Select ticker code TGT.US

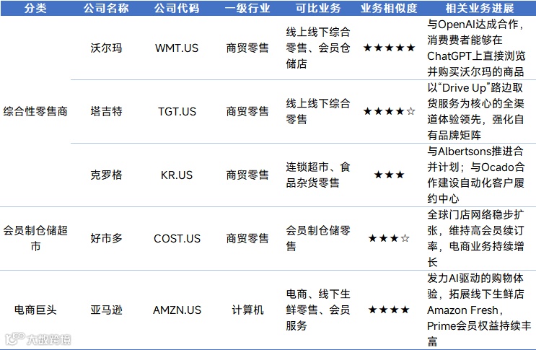(x=177, y=111)
